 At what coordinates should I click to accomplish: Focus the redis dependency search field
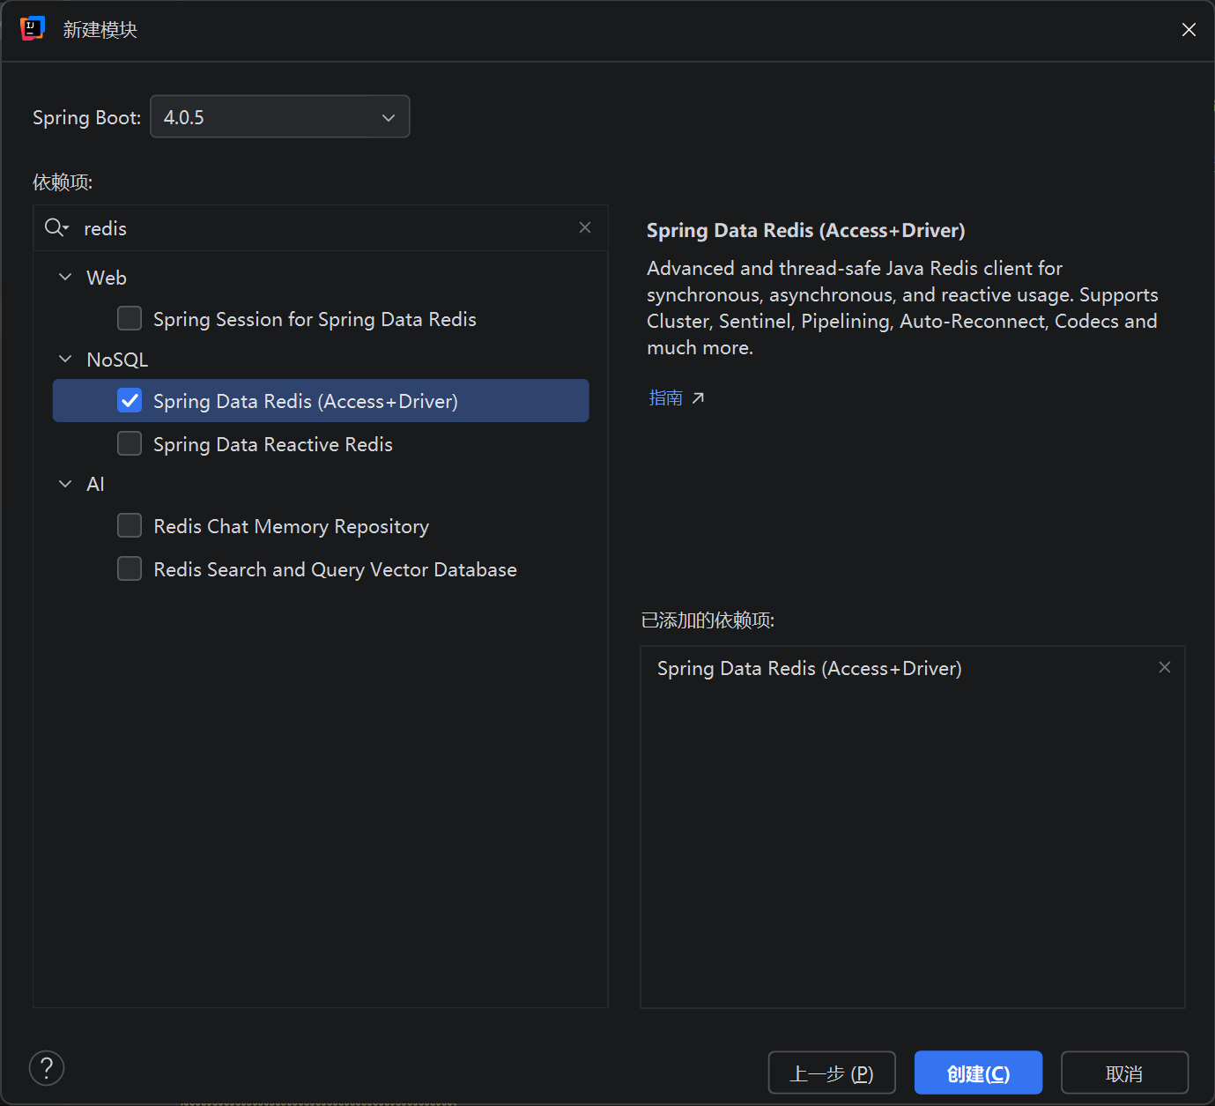pyautogui.click(x=321, y=228)
